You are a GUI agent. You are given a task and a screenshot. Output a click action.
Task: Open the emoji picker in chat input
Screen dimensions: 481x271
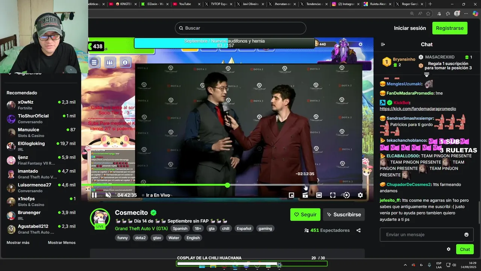tap(466, 234)
